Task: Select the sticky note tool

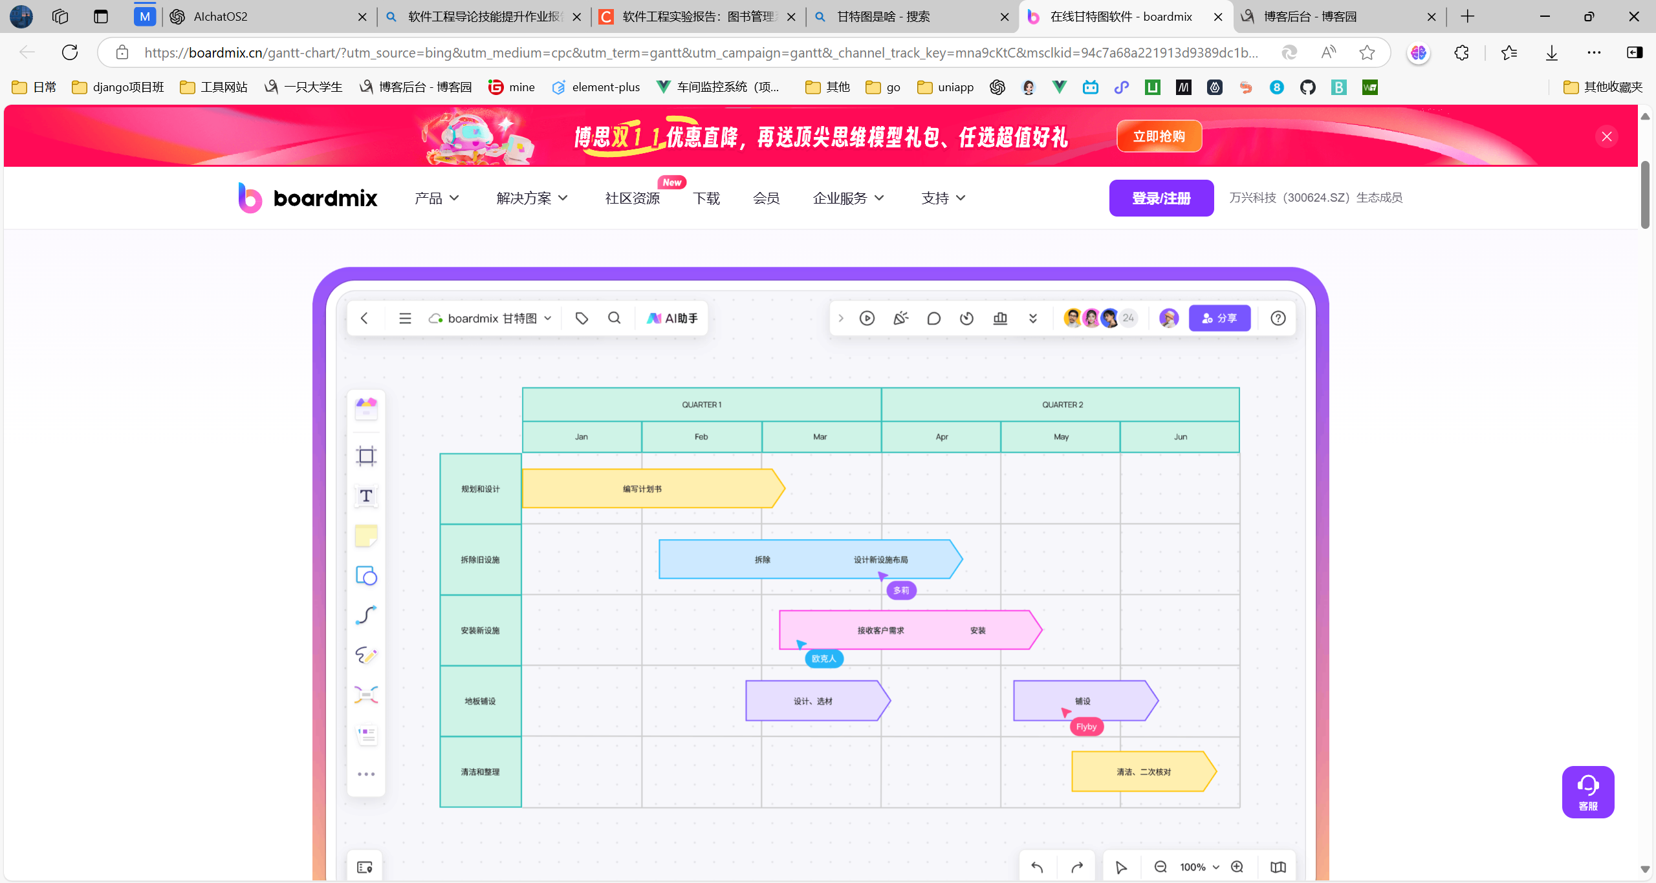Action: click(366, 536)
